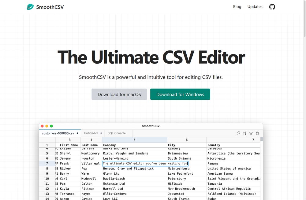Screen dimensions: 306x200
Task: Click cell 'Glenn Ltd'
Action: [x=134, y=174]
